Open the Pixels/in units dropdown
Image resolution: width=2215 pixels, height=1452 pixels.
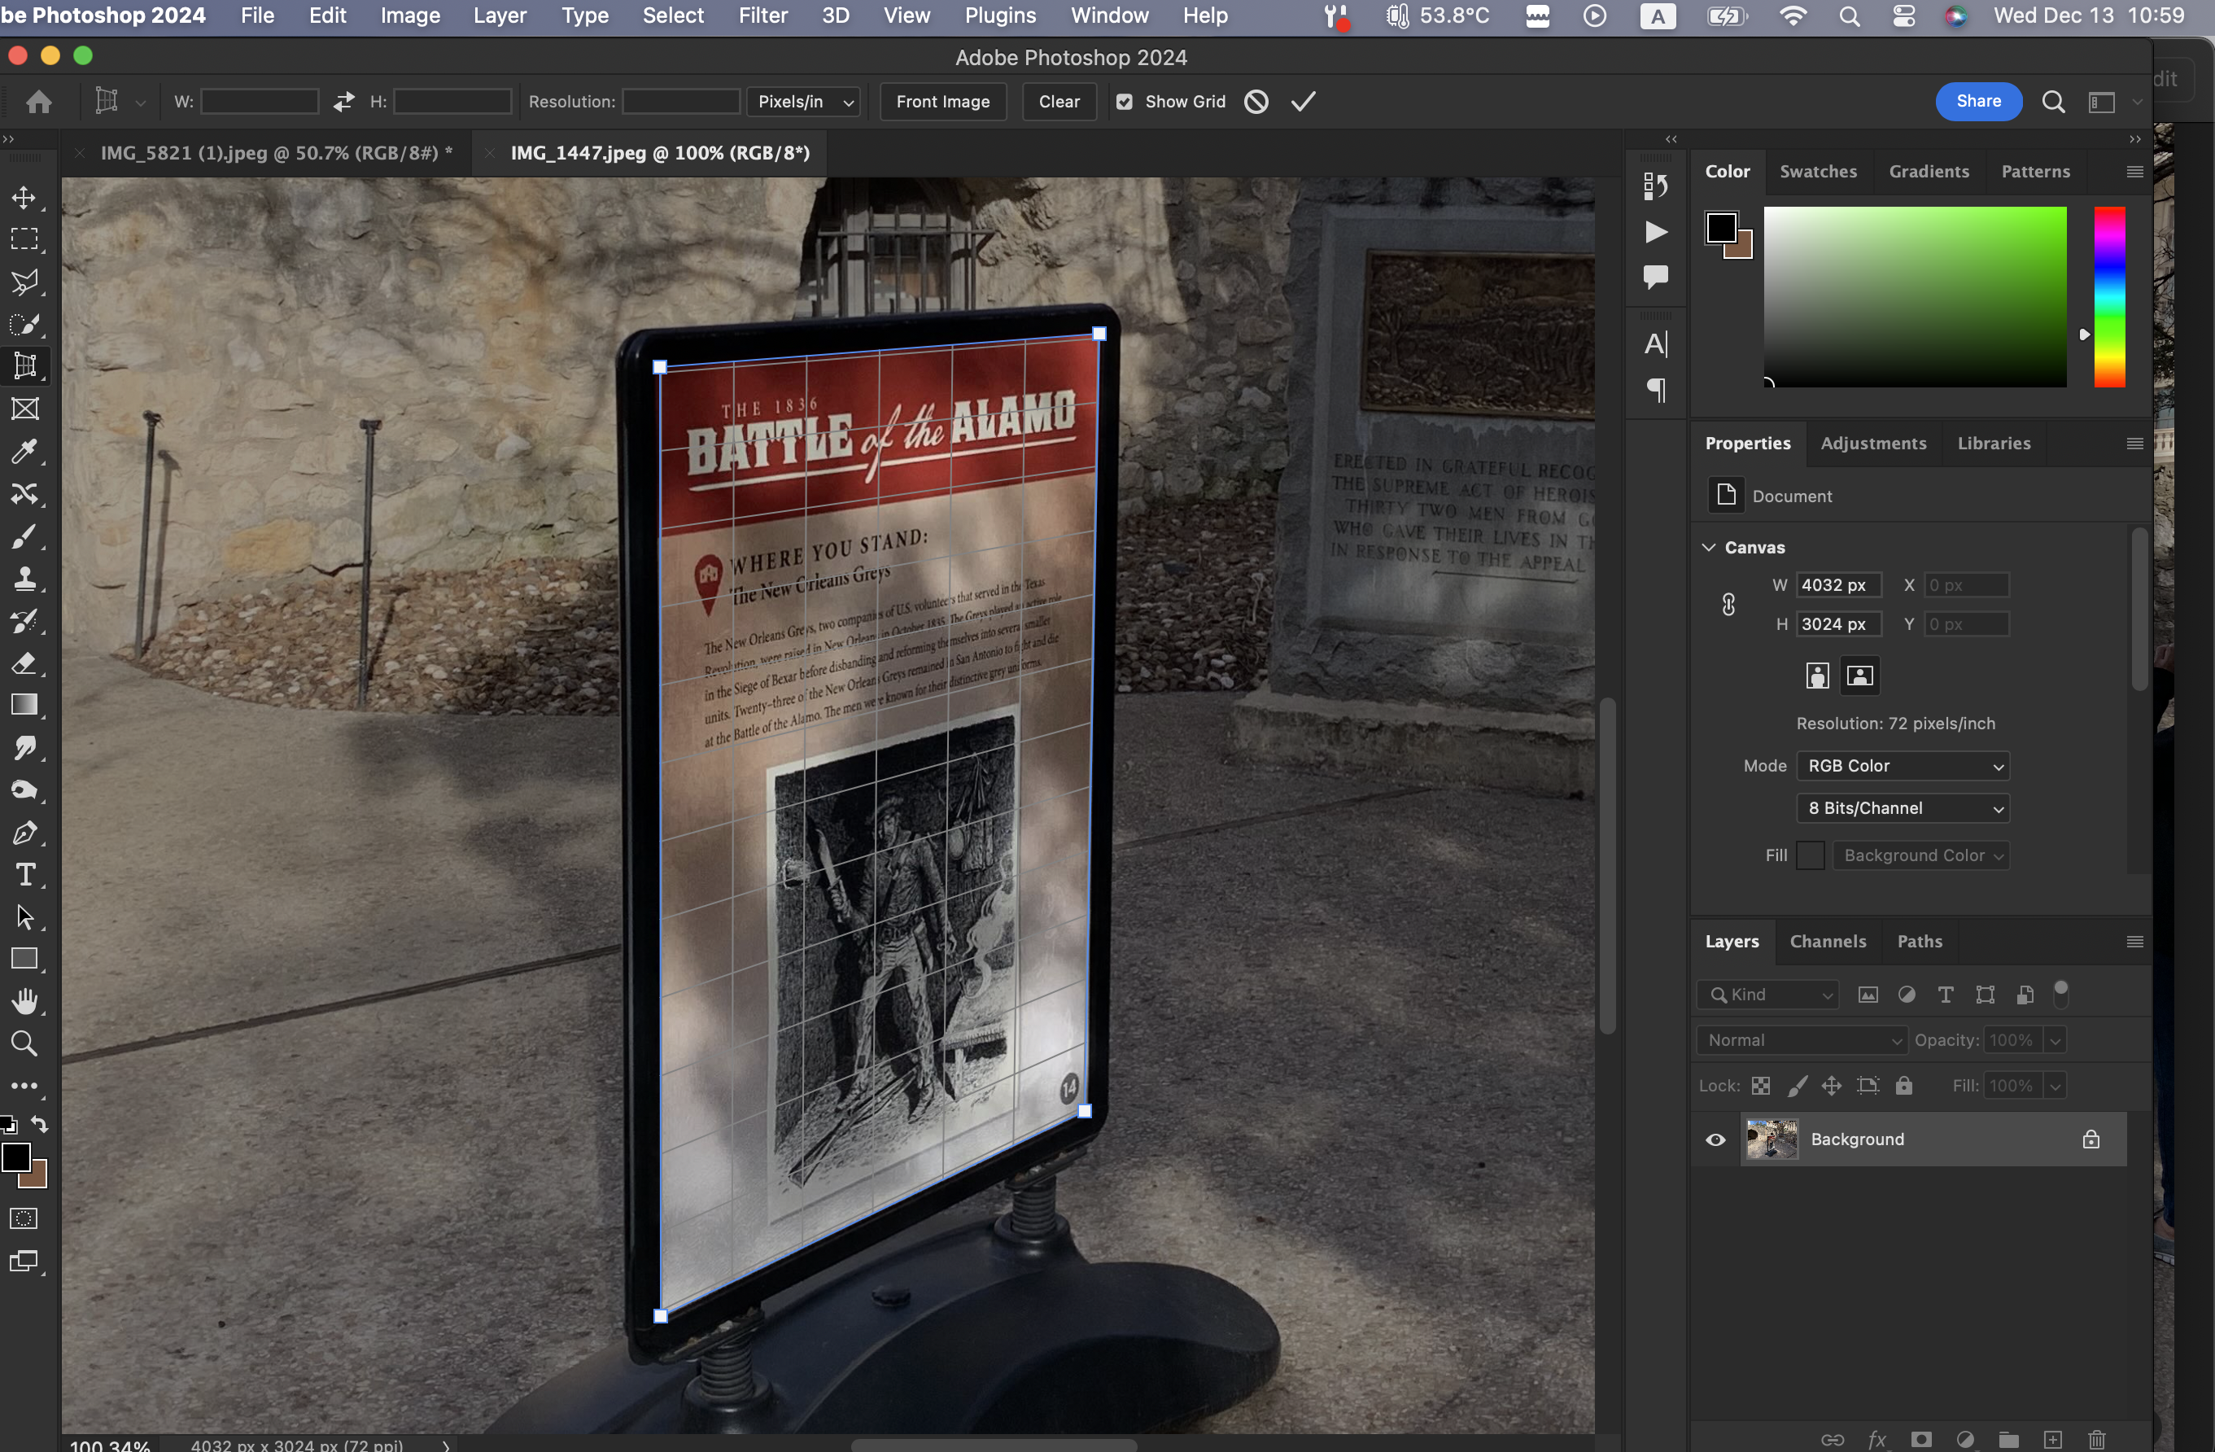[804, 102]
